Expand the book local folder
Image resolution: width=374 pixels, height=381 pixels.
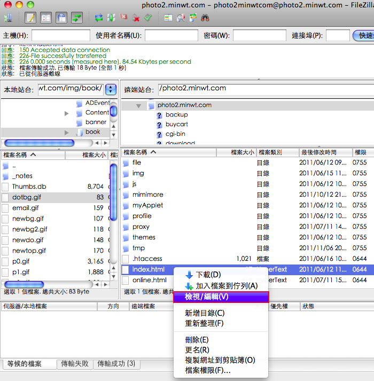[66, 133]
